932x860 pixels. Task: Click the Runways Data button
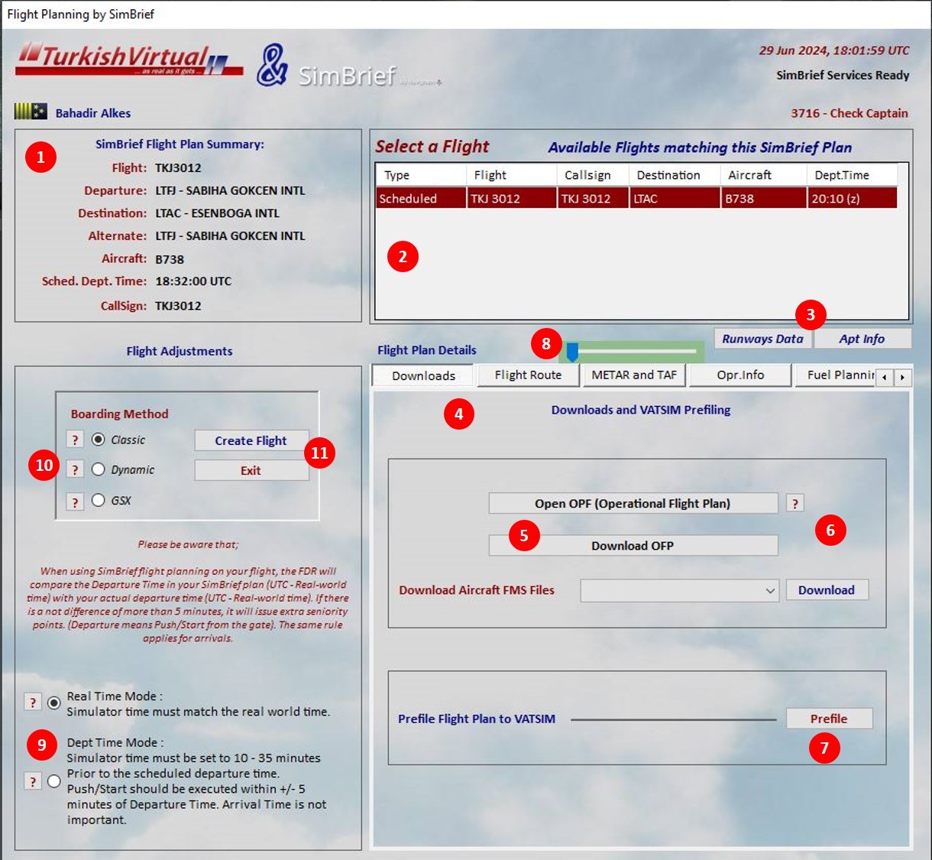762,339
